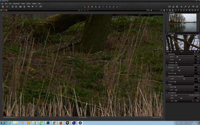
Task: Click the Exposure warning triangle icon
Action: 173,7
